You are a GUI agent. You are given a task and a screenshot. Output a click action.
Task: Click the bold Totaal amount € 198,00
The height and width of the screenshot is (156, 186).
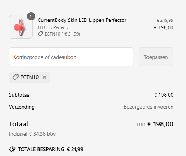click(160, 124)
